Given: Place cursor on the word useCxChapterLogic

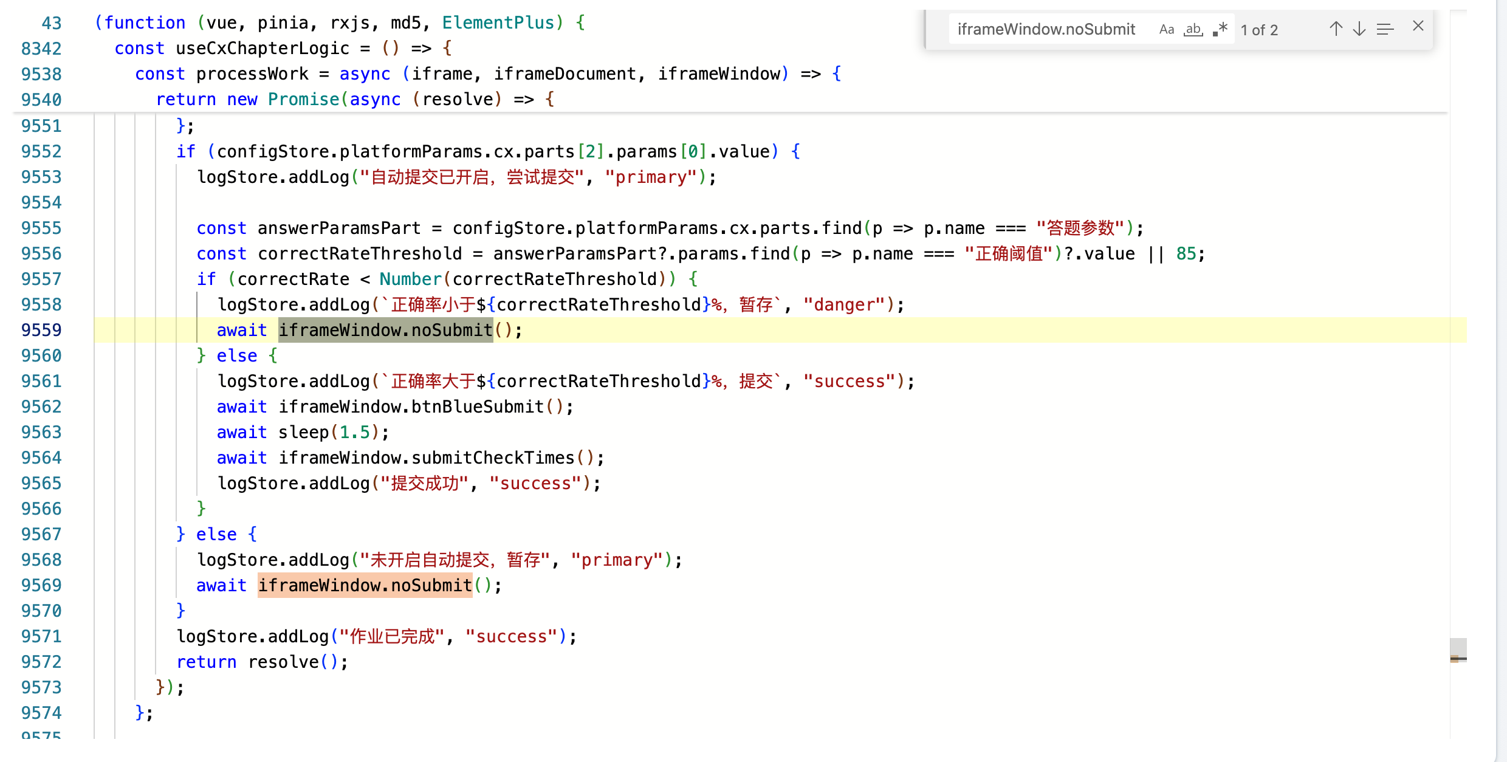Looking at the screenshot, I should [x=261, y=48].
